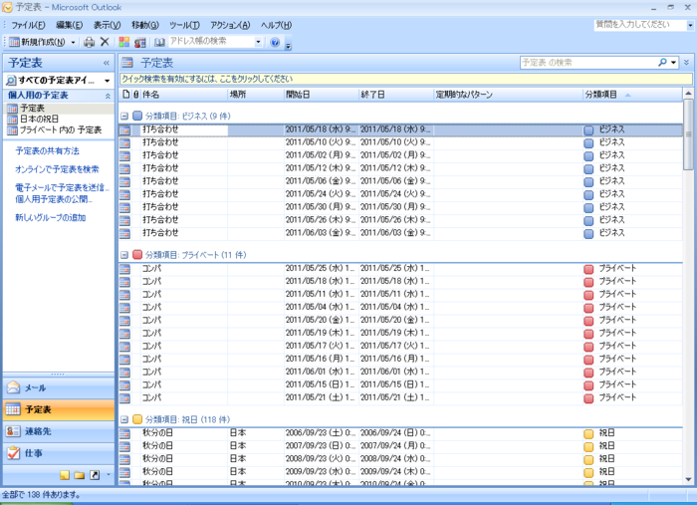
Task: Open the アクション menu
Action: coord(230,25)
